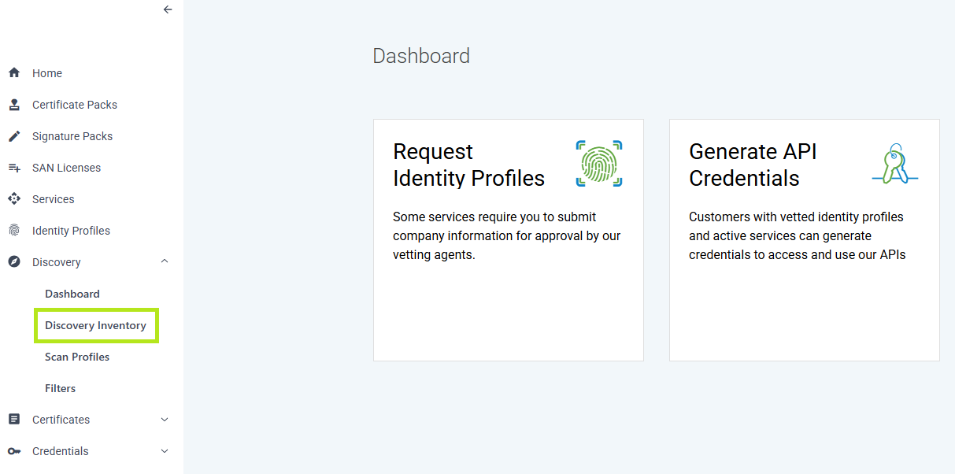The height and width of the screenshot is (474, 955).
Task: Expand the Certificates menu chevron
Action: pos(165,420)
